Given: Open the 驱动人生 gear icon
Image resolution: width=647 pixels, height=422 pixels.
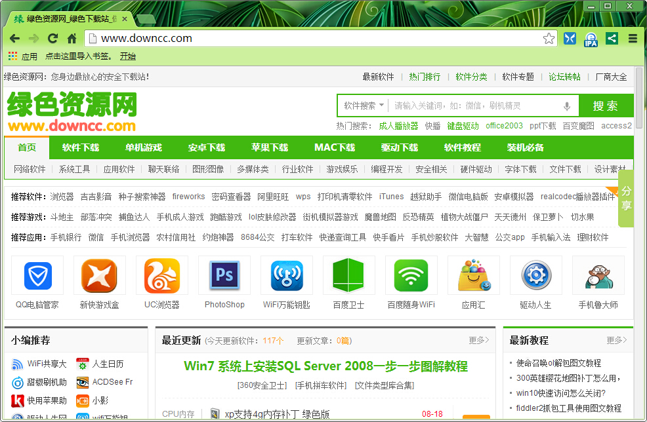Looking at the screenshot, I should point(536,275).
